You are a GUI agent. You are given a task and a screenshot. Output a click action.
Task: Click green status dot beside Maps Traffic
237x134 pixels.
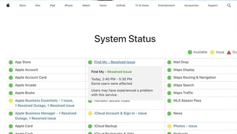tap(169, 93)
